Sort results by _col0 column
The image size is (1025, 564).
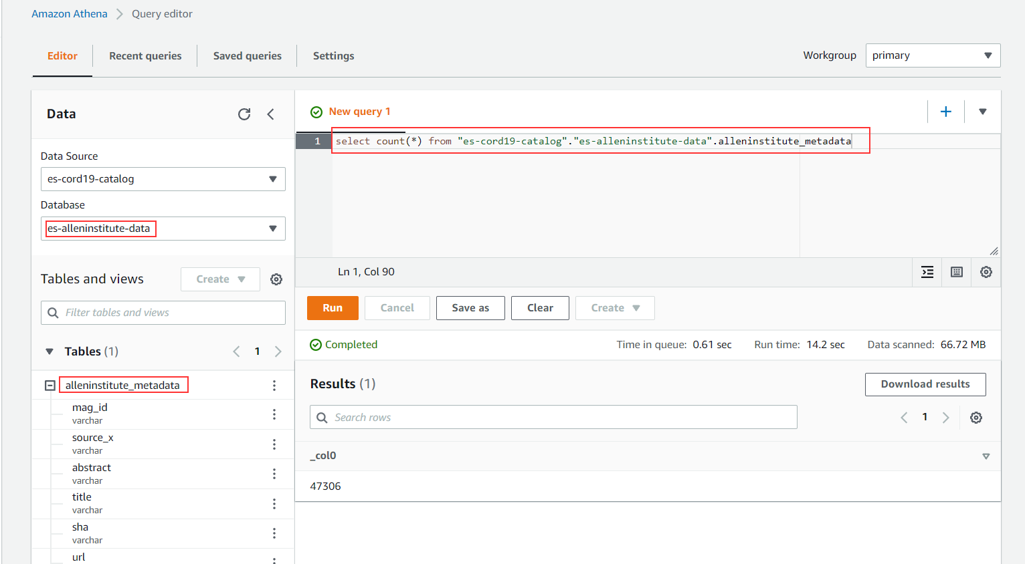(x=986, y=456)
